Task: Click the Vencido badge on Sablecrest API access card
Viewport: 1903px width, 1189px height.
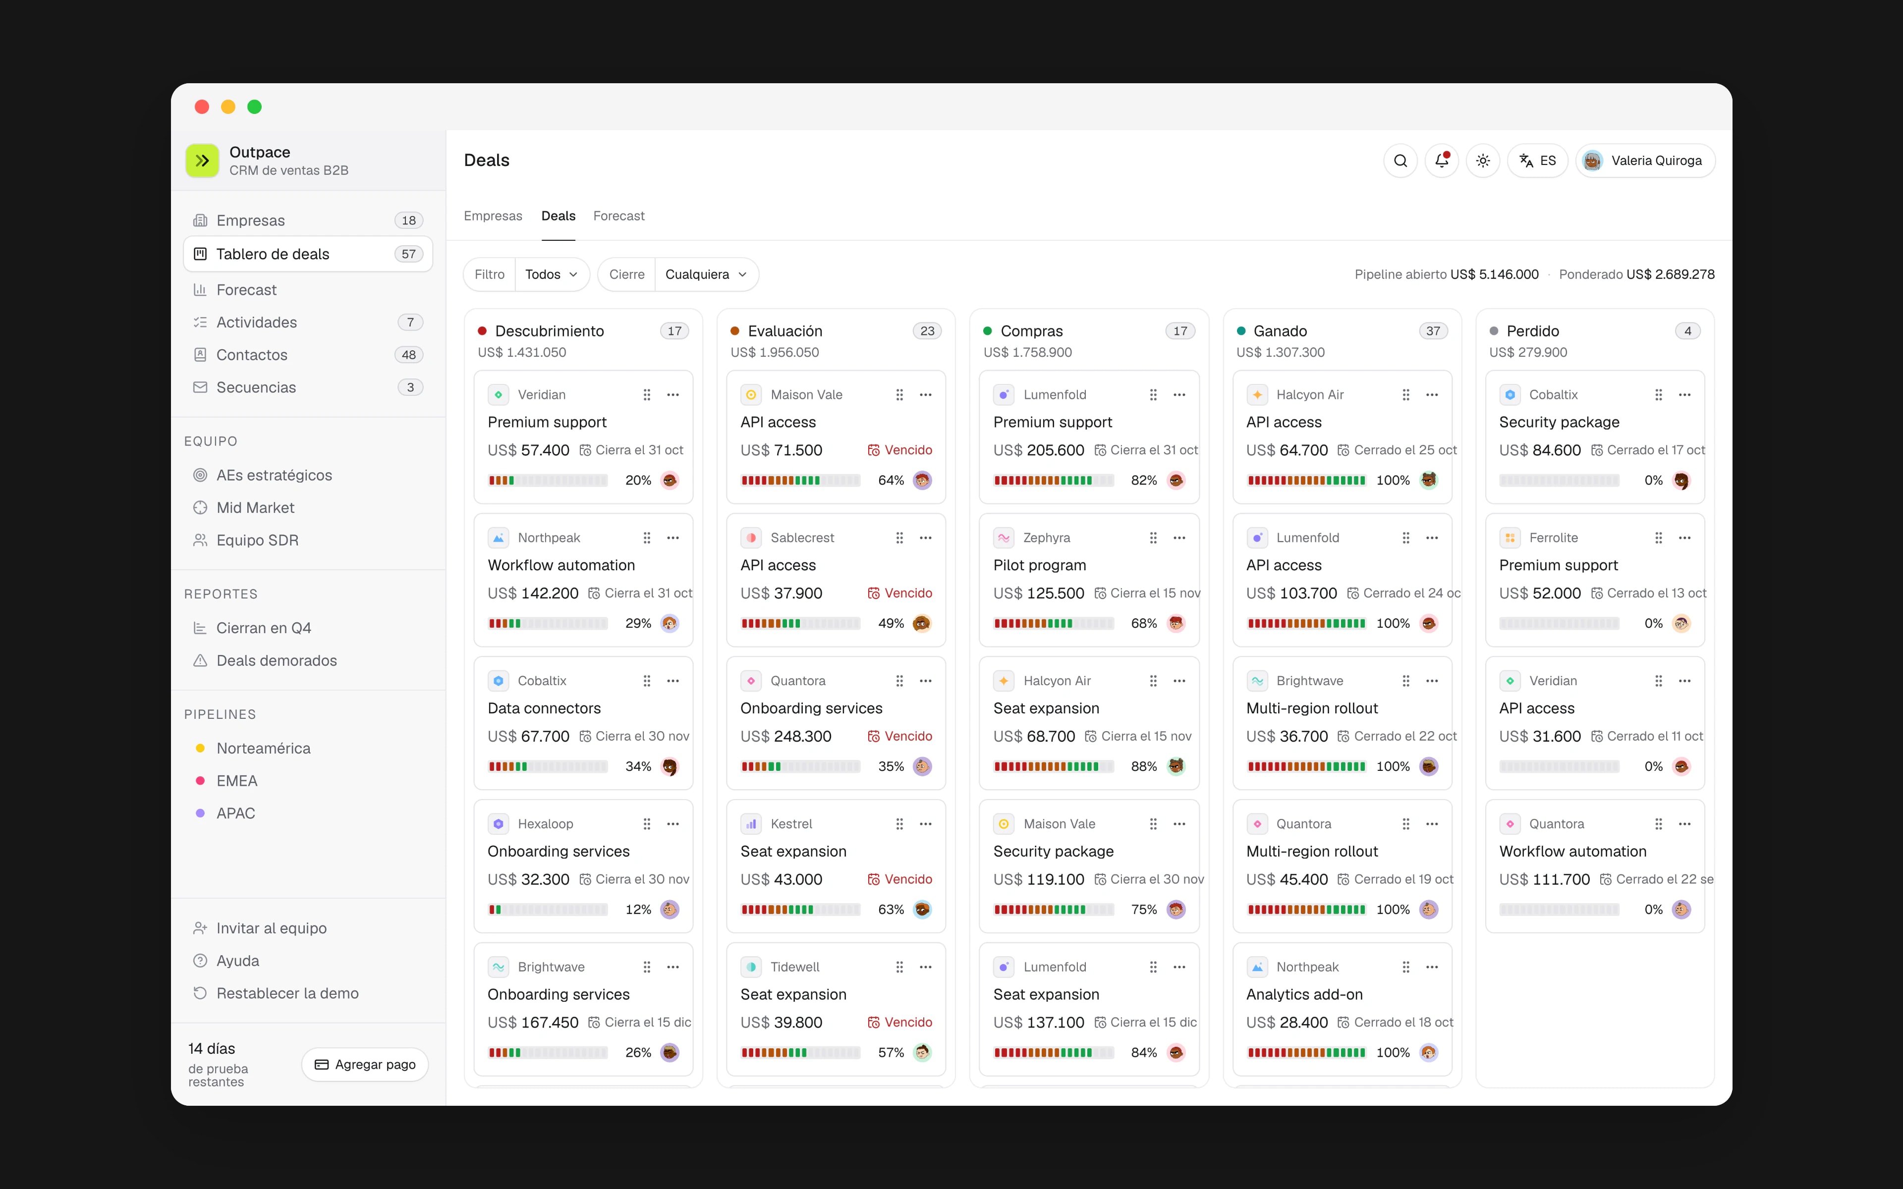Action: (899, 593)
